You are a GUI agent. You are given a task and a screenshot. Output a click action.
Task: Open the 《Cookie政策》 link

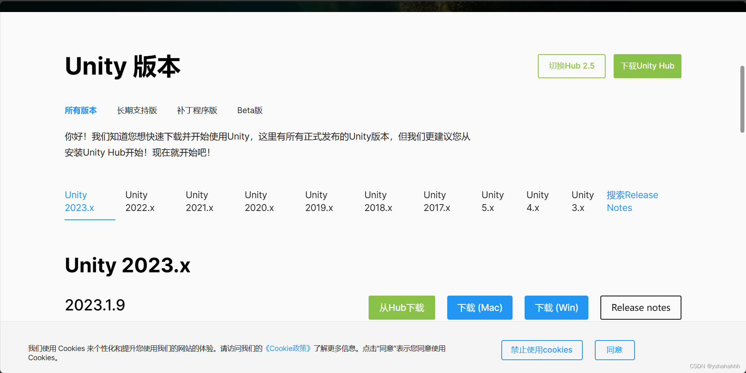(288, 348)
